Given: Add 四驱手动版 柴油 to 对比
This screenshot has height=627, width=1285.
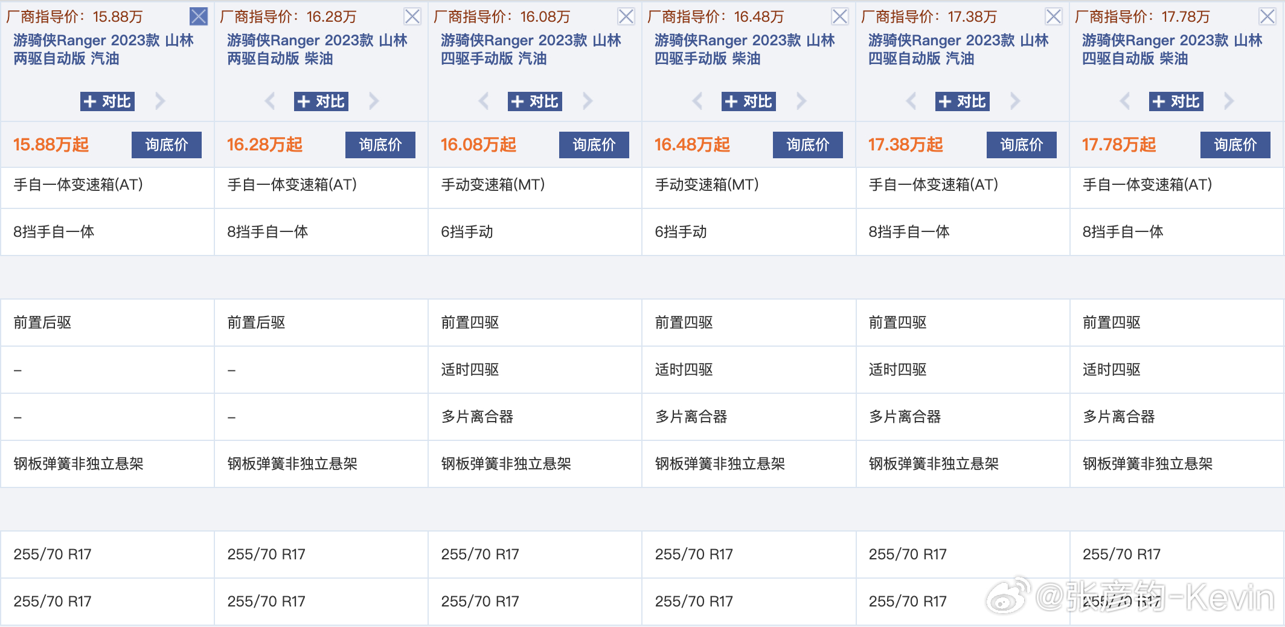Looking at the screenshot, I should pyautogui.click(x=749, y=101).
